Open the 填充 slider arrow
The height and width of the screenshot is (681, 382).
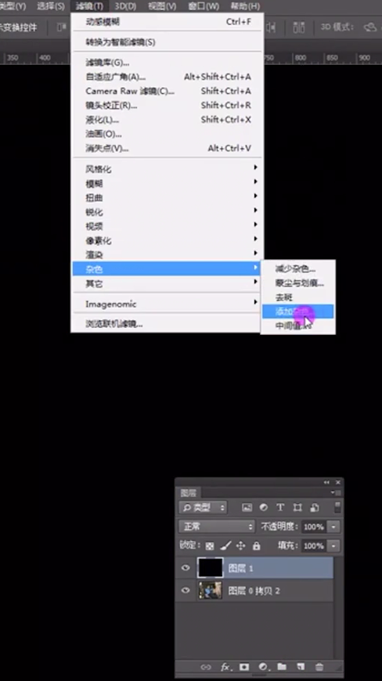333,546
